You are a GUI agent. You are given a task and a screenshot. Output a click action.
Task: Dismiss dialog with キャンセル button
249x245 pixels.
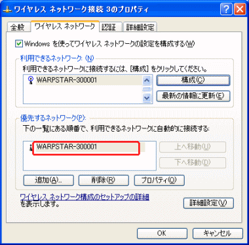pos(218,233)
